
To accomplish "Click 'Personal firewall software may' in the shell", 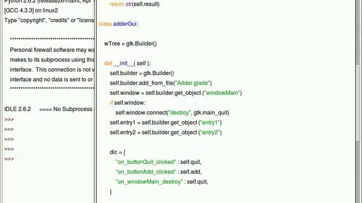I will pyautogui.click(x=52, y=50).
